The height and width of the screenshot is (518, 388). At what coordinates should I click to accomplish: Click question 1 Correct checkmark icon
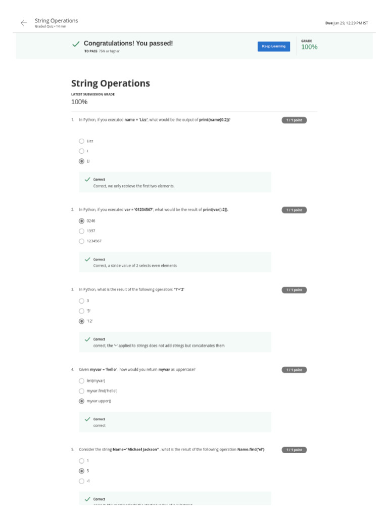click(87, 180)
